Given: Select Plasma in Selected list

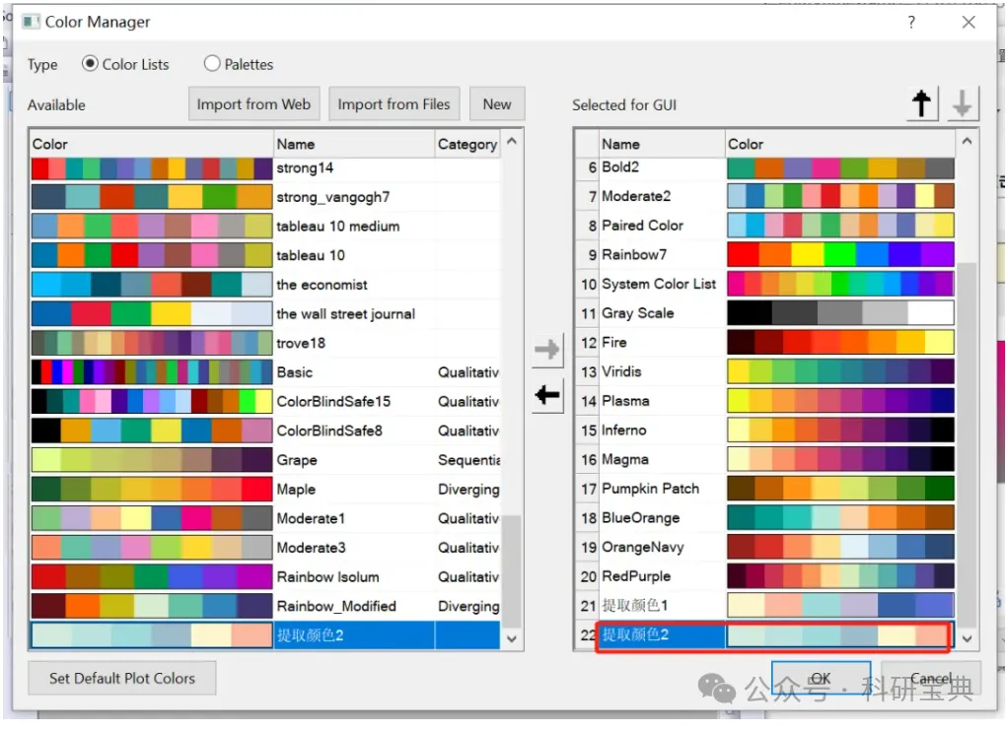Looking at the screenshot, I should [625, 401].
